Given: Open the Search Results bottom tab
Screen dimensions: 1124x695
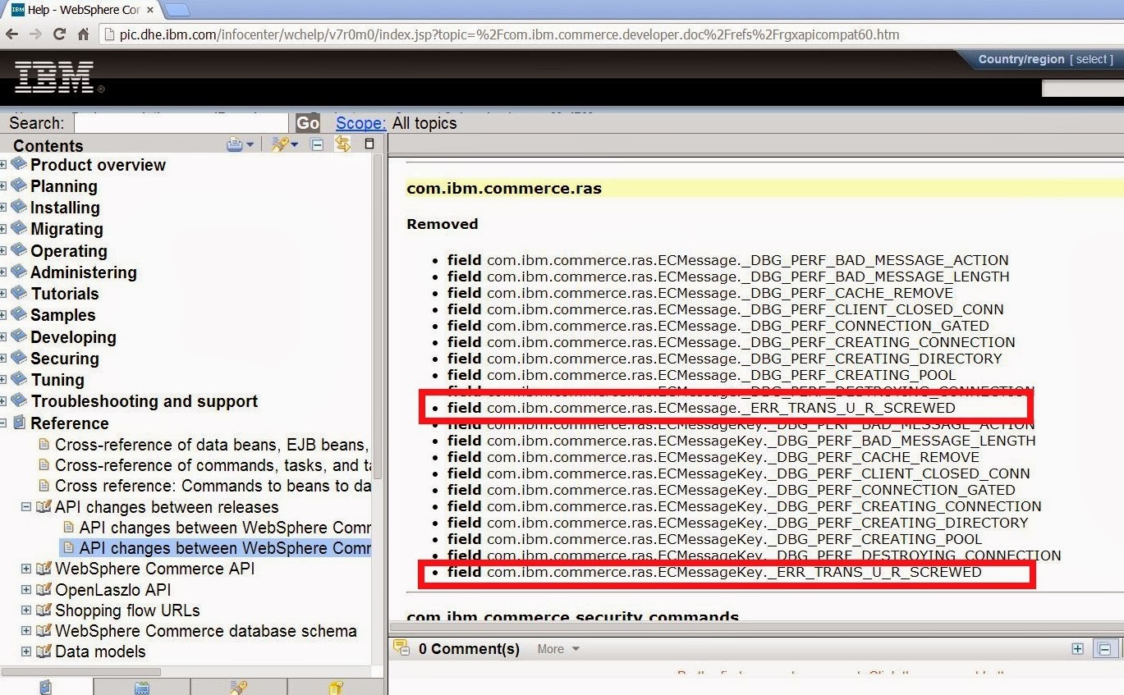Looking at the screenshot, I should pos(238,687).
